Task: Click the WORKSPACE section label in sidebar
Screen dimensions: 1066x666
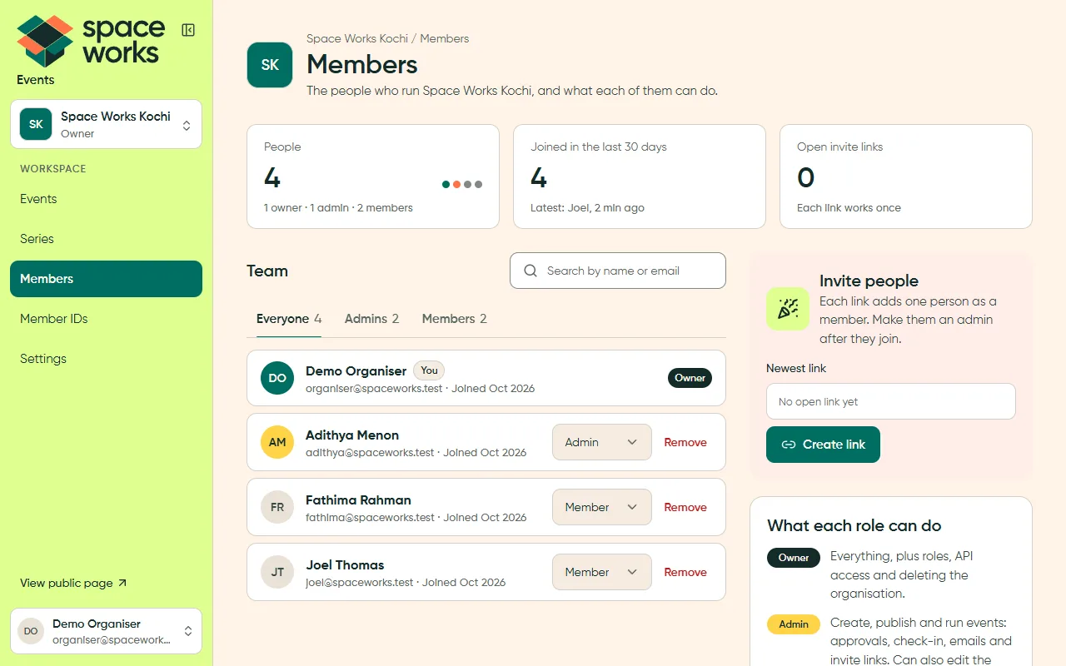Action: pos(53,169)
